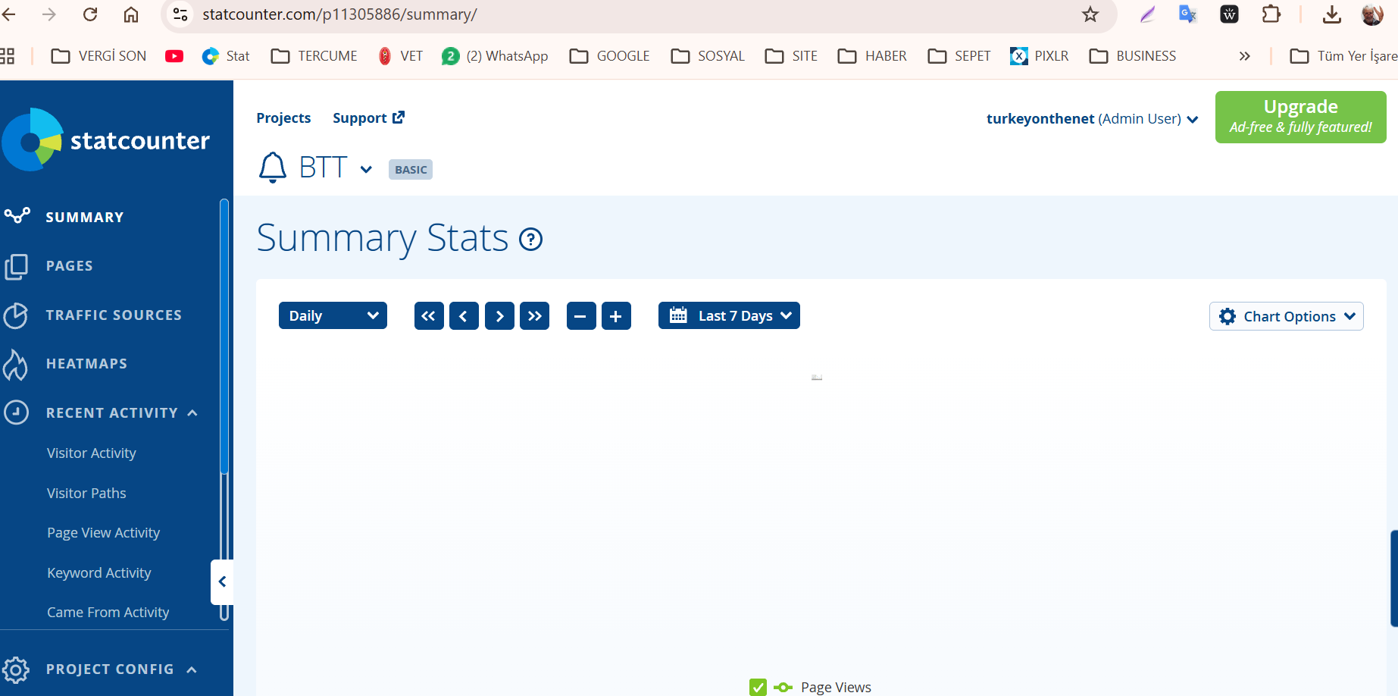The width and height of the screenshot is (1398, 696).
Task: Open the Heatmaps section
Action: click(x=86, y=364)
